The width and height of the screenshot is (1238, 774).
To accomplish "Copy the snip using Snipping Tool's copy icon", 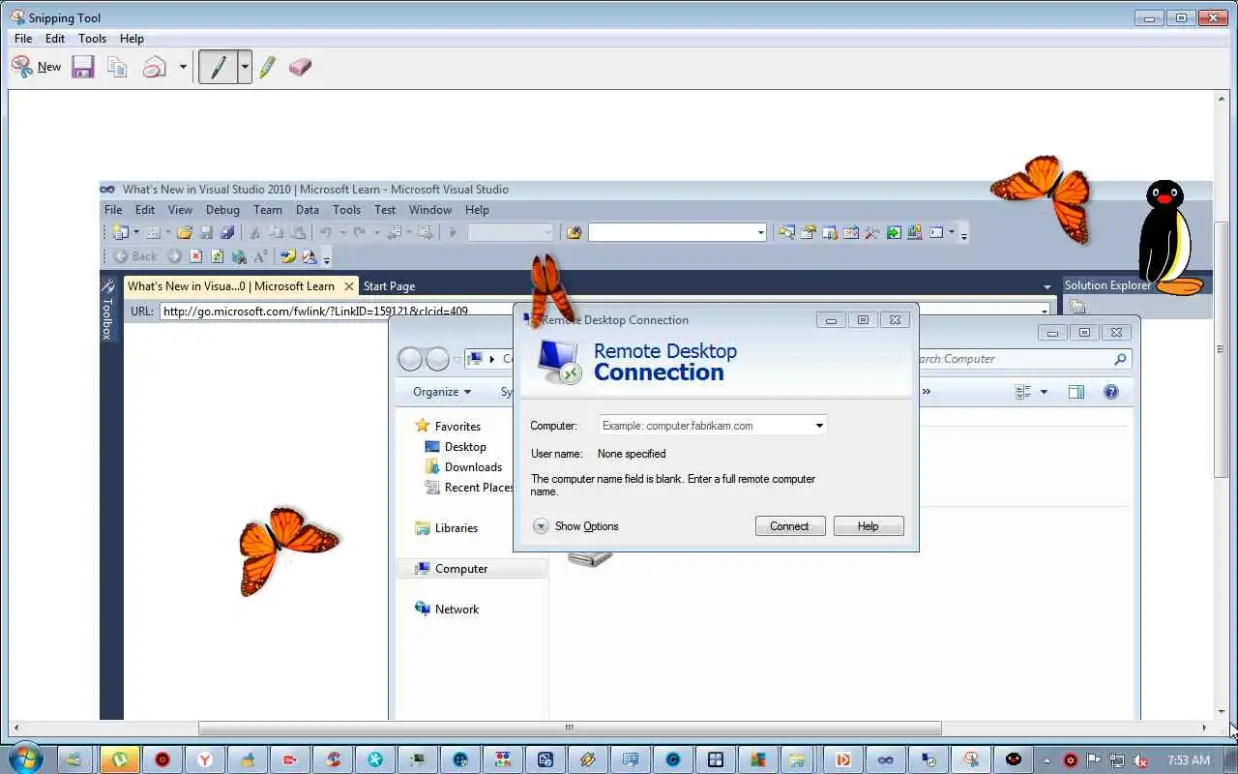I will (117, 67).
